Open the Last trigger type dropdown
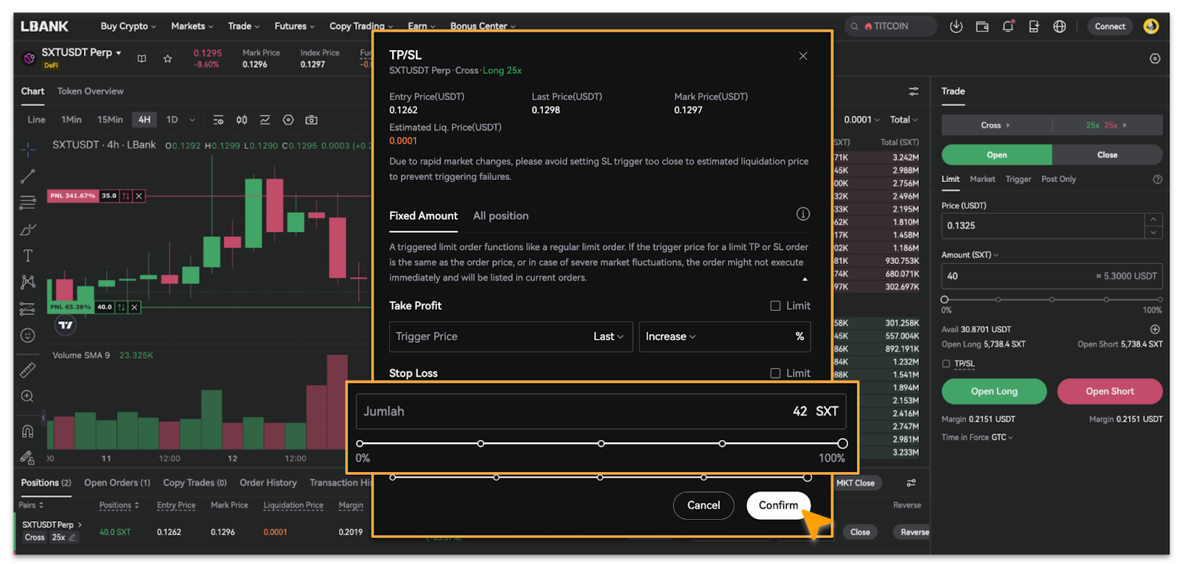The height and width of the screenshot is (564, 1179). click(x=609, y=336)
